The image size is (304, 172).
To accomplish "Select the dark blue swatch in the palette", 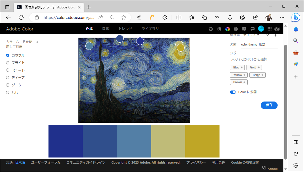I will point(65,141).
